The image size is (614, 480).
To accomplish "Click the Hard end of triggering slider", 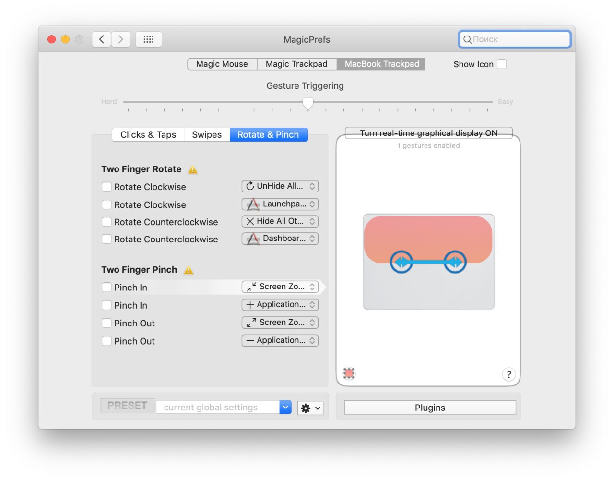I will pyautogui.click(x=109, y=102).
